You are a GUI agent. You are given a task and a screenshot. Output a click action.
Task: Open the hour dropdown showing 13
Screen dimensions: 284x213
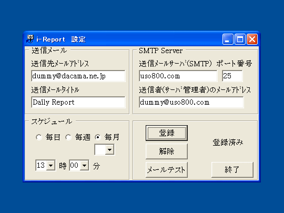[x=50, y=165]
